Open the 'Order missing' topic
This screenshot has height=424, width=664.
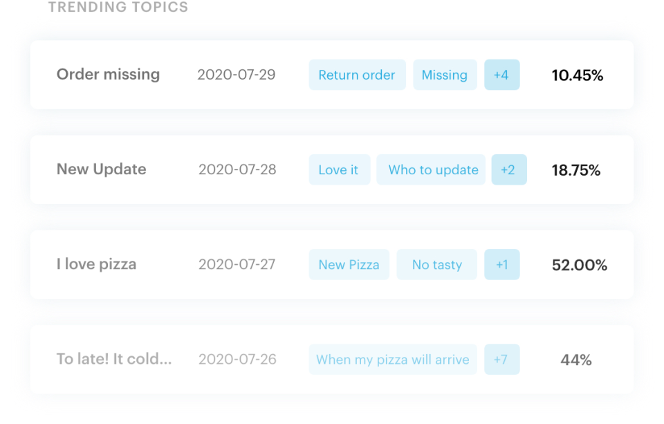coord(108,75)
